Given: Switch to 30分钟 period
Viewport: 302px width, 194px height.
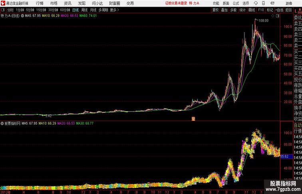Looking at the screenshot, I should pos(53,10).
